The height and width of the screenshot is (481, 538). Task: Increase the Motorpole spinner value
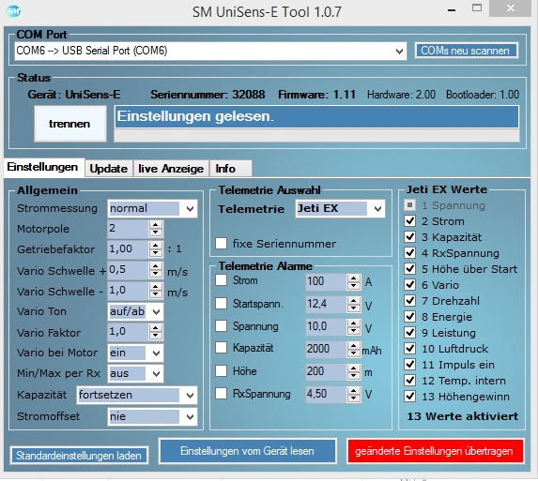pyautogui.click(x=156, y=225)
